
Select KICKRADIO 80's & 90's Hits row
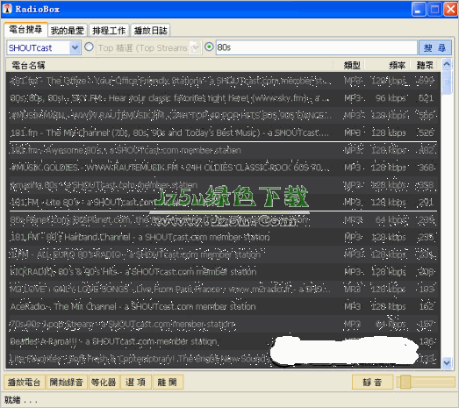(x=223, y=272)
